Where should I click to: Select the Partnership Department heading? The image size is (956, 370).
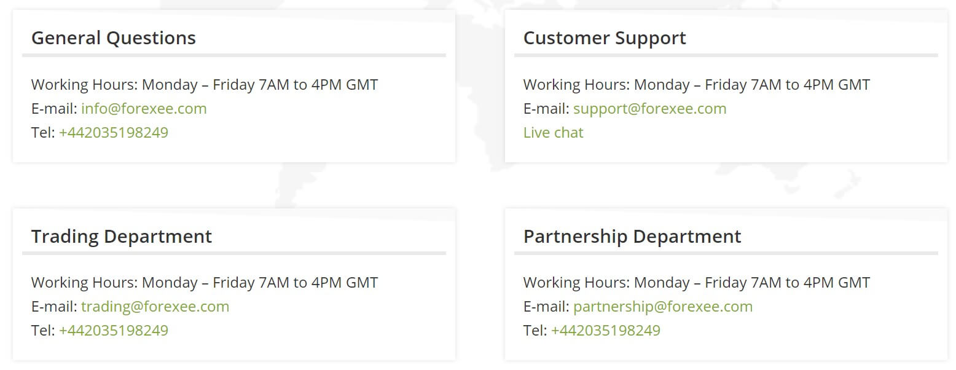point(632,237)
